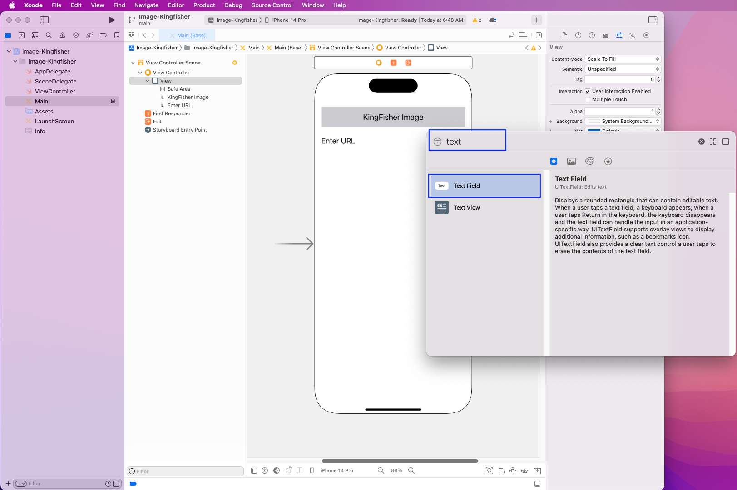This screenshot has height=490, width=737.
Task: Toggle document outline visibility icon
Action: [254, 470]
